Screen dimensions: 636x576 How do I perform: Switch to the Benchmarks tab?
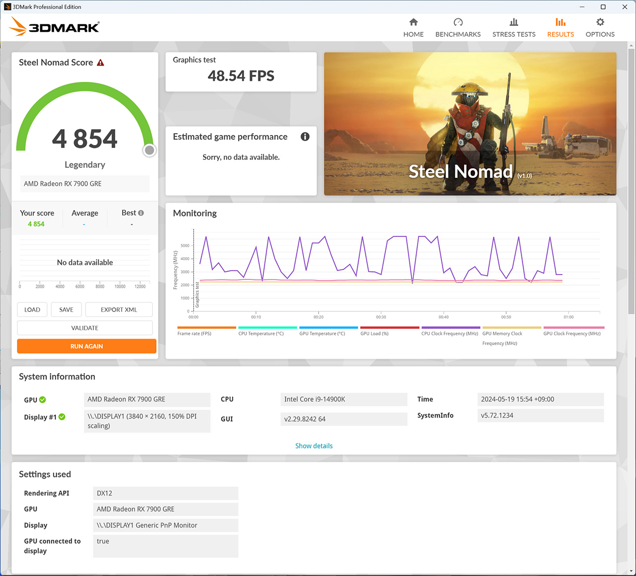coord(458,28)
